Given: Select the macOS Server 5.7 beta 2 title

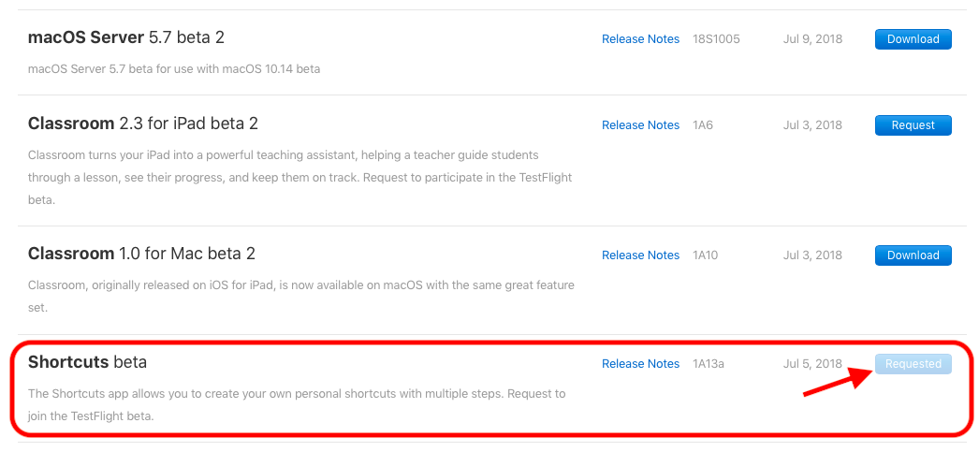Looking at the screenshot, I should 126,38.
